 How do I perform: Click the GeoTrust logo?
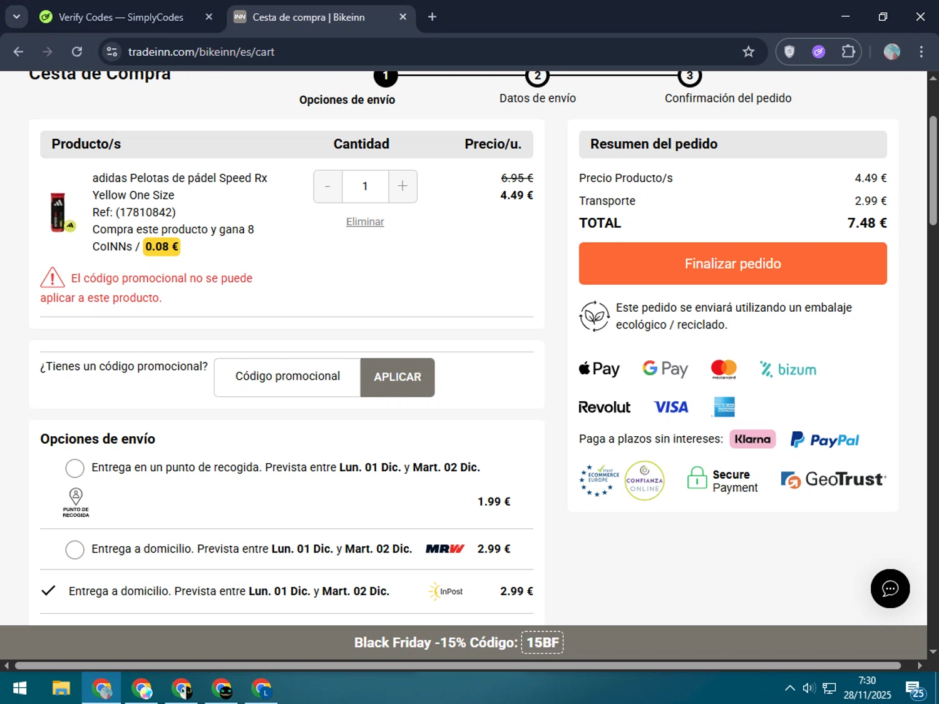[833, 480]
